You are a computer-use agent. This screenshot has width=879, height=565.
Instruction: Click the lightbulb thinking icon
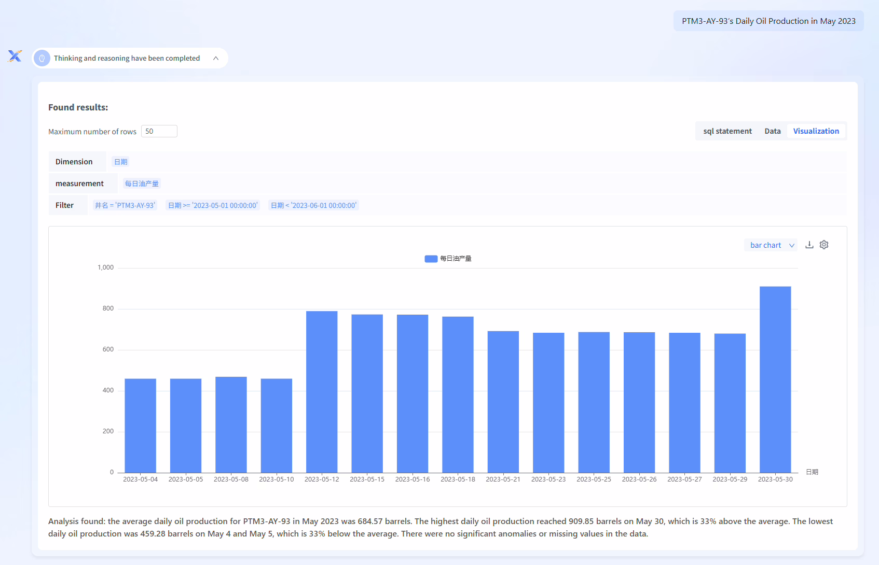click(42, 59)
